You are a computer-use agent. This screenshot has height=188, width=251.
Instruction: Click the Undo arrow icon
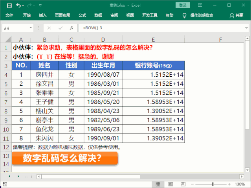(19, 6)
